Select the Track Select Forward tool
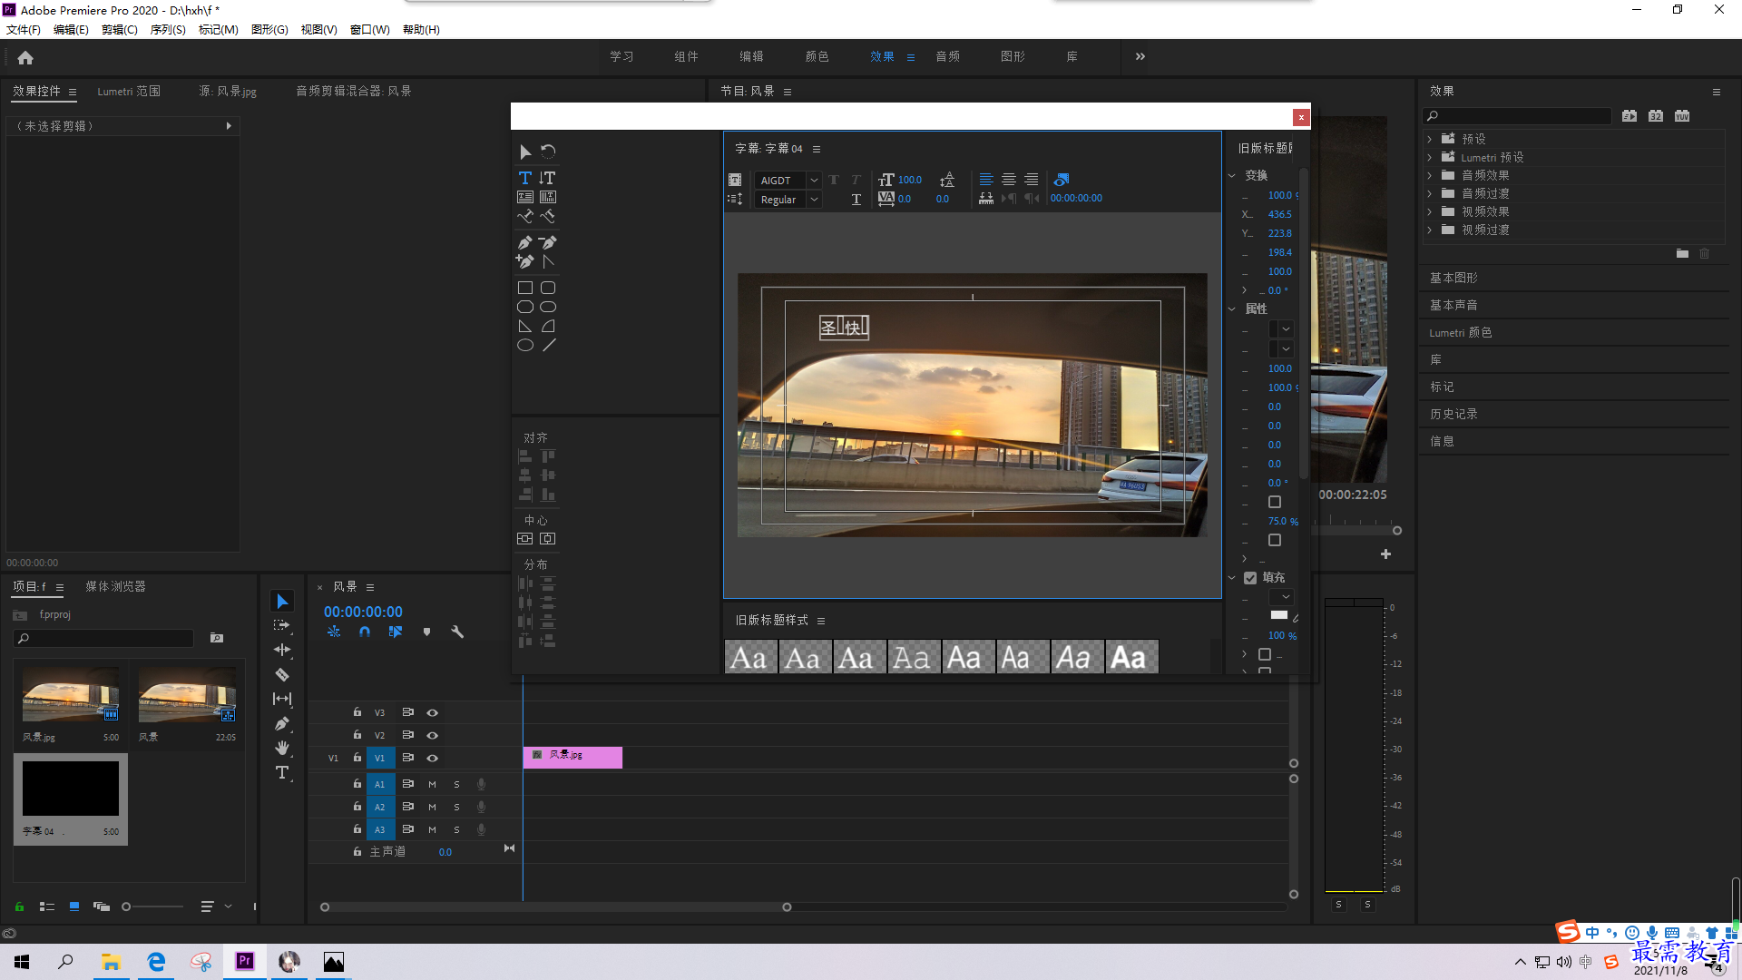The width and height of the screenshot is (1742, 980). point(282,625)
